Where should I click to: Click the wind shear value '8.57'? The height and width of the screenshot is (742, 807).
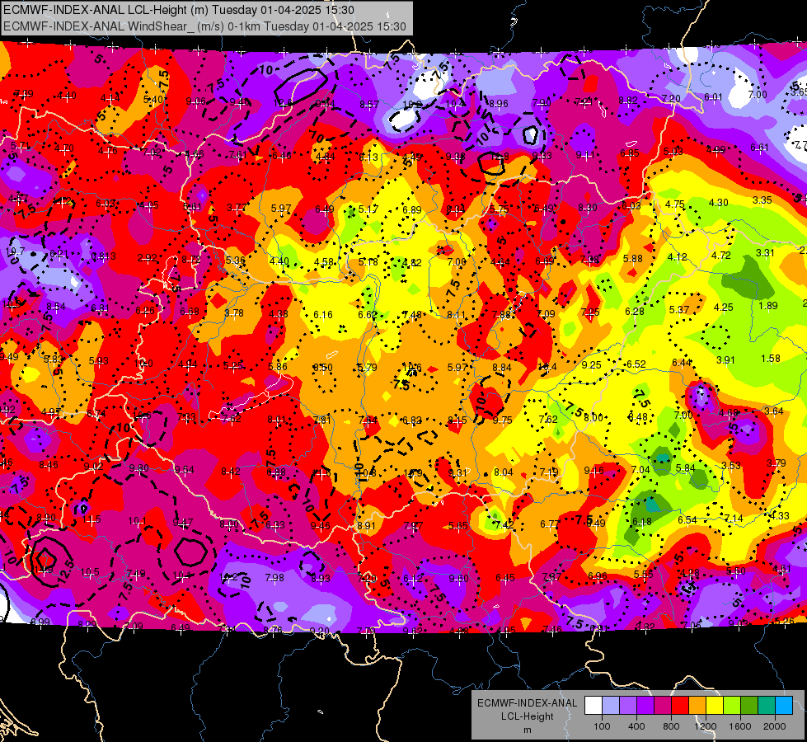pyautogui.click(x=369, y=105)
